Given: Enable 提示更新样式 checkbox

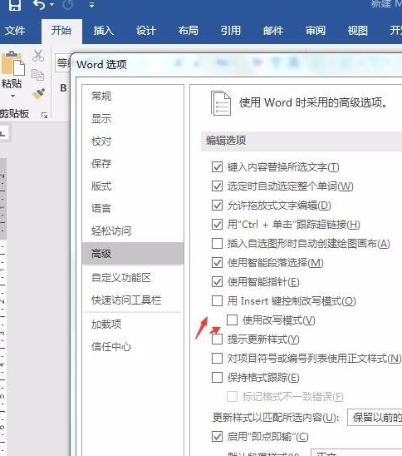Looking at the screenshot, I should (x=217, y=340).
